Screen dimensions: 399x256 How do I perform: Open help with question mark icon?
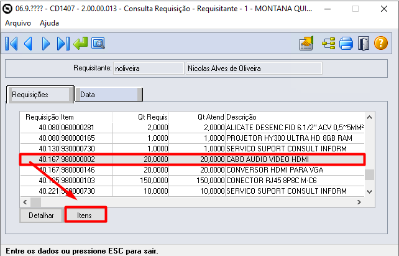[381, 44]
